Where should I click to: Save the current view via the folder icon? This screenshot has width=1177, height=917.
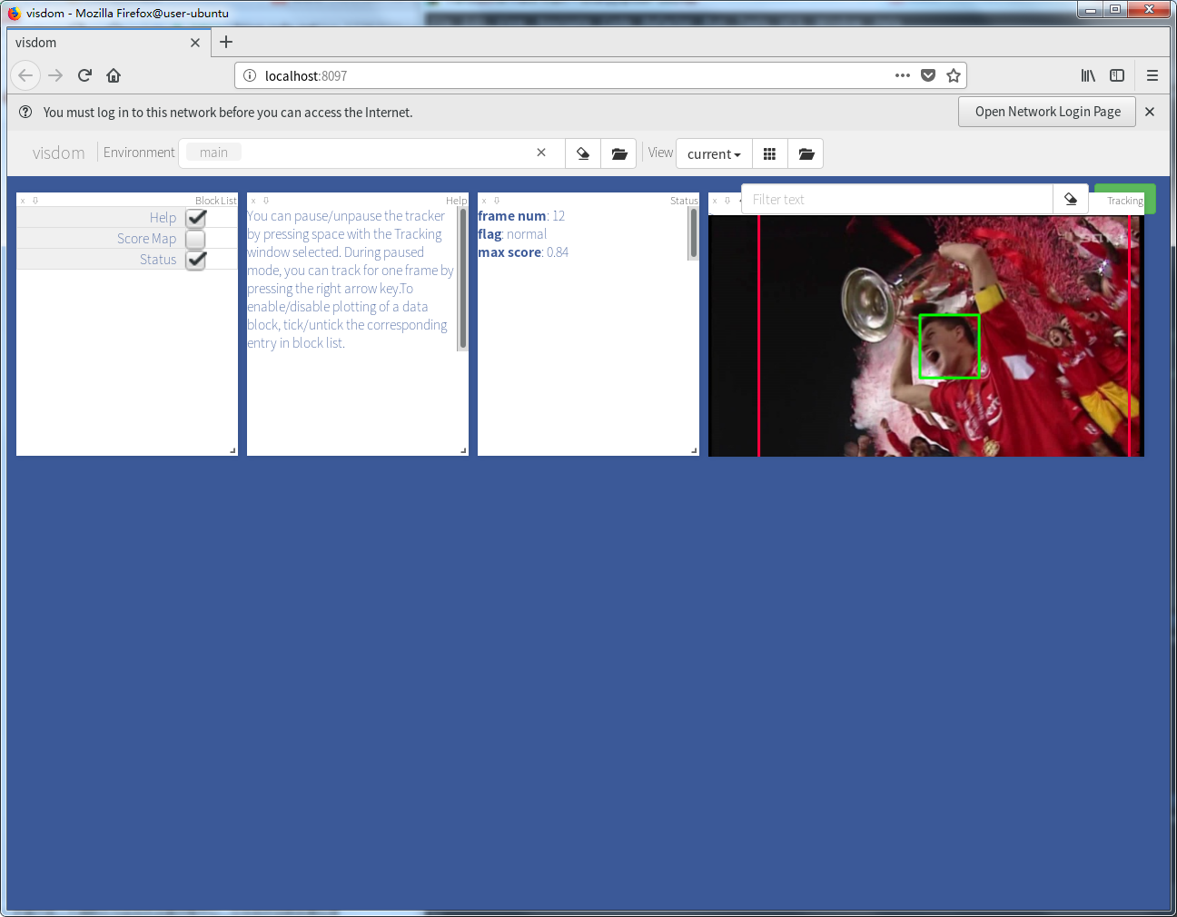coord(806,153)
